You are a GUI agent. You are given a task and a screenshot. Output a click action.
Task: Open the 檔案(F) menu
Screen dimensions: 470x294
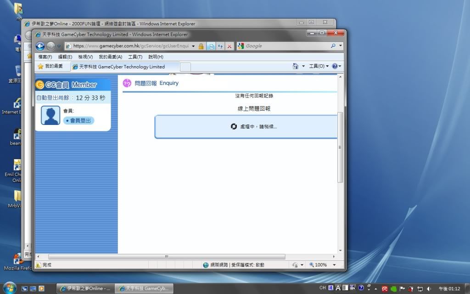click(45, 57)
